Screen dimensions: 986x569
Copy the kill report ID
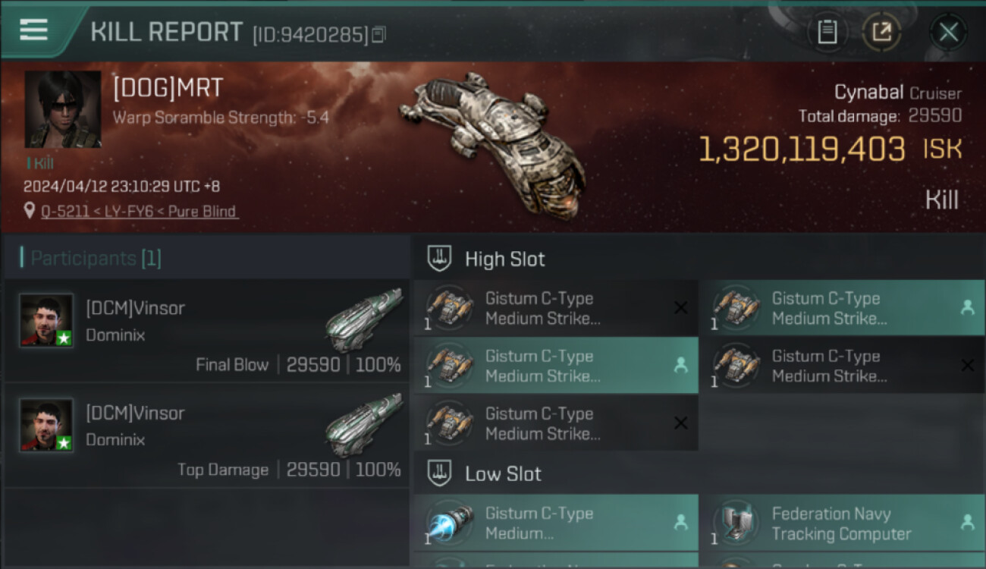[378, 34]
